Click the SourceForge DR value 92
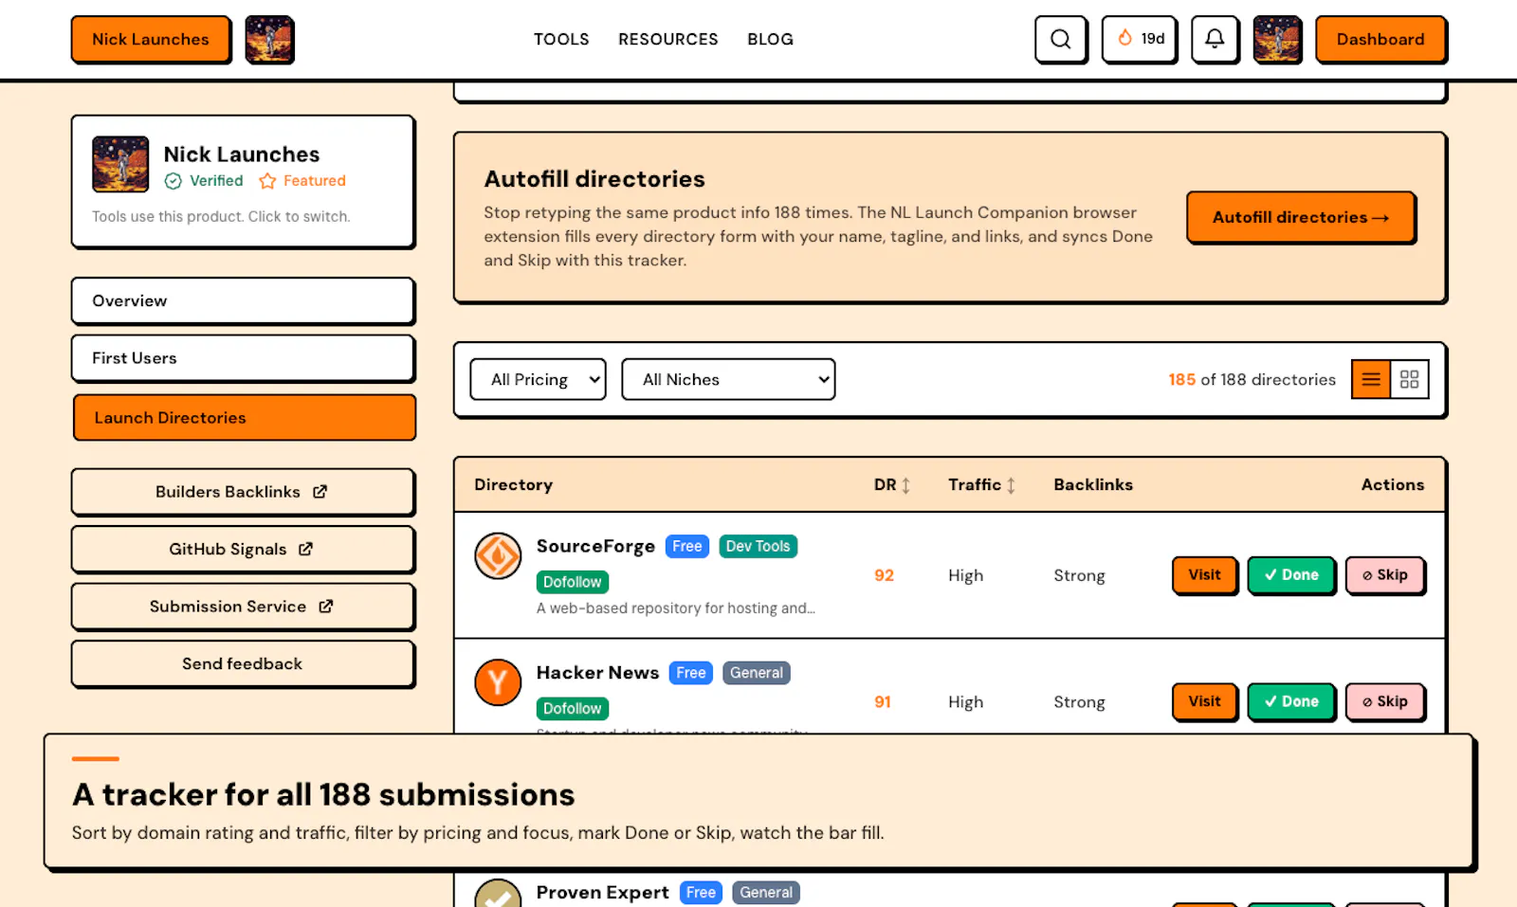The width and height of the screenshot is (1517, 907). click(x=884, y=575)
